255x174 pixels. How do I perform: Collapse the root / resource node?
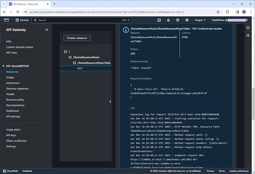click(65, 52)
